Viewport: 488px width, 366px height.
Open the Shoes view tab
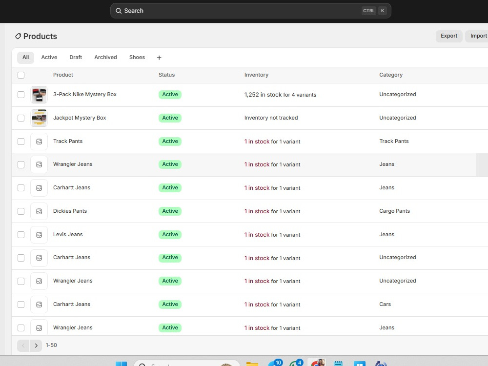(137, 57)
